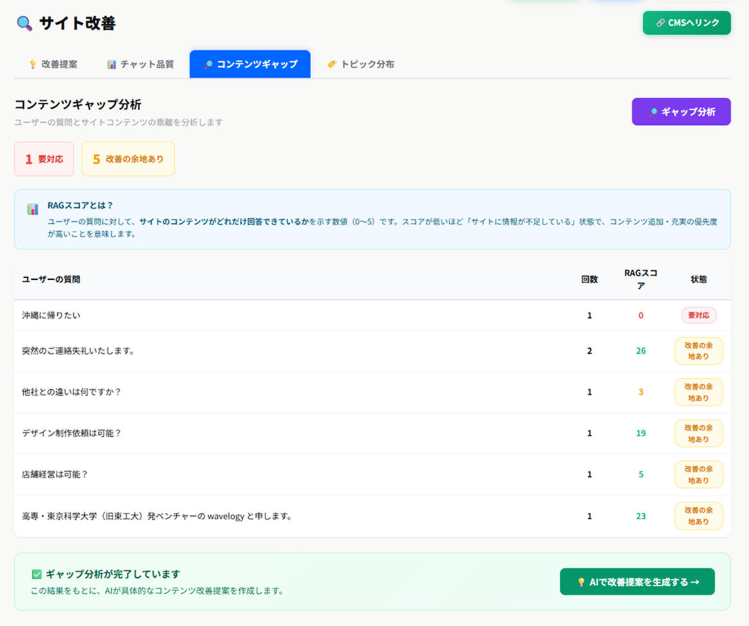Click the tag icon on トピック分布 tab
Viewport: 749px width, 626px height.
(332, 64)
